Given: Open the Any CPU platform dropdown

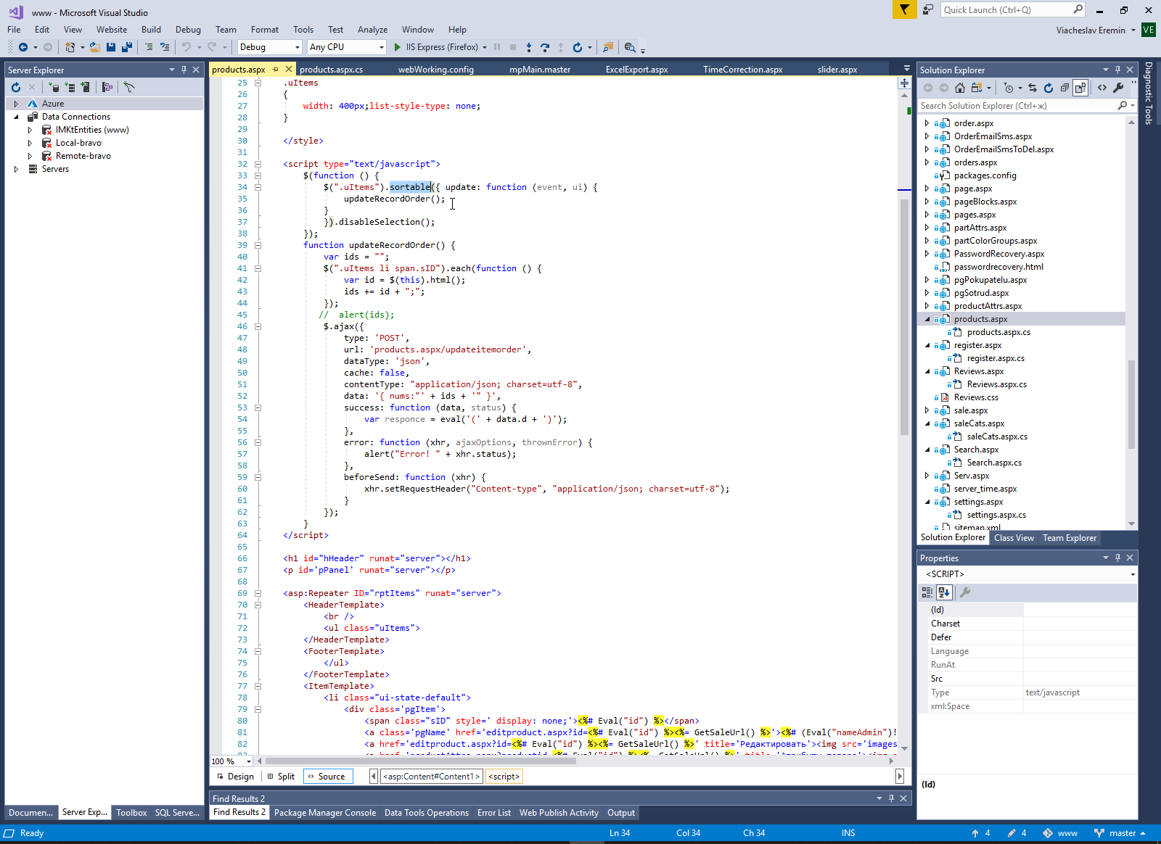Looking at the screenshot, I should tap(382, 47).
